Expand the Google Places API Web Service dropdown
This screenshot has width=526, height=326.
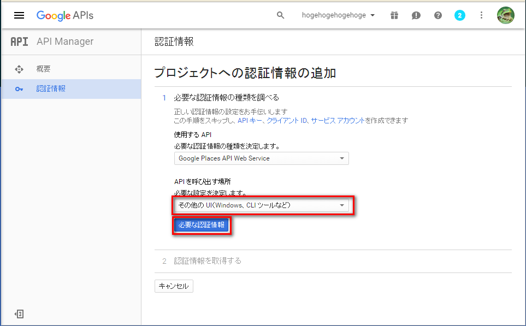pos(261,158)
